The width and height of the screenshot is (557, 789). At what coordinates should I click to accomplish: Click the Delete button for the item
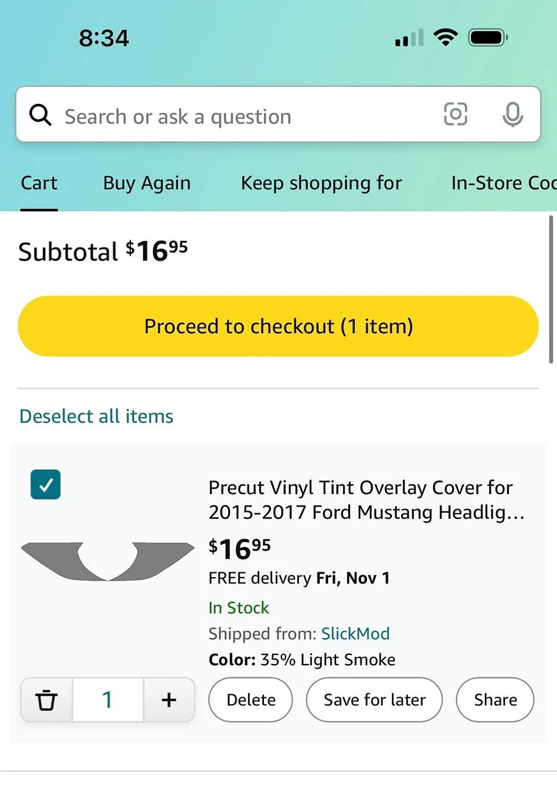[251, 700]
